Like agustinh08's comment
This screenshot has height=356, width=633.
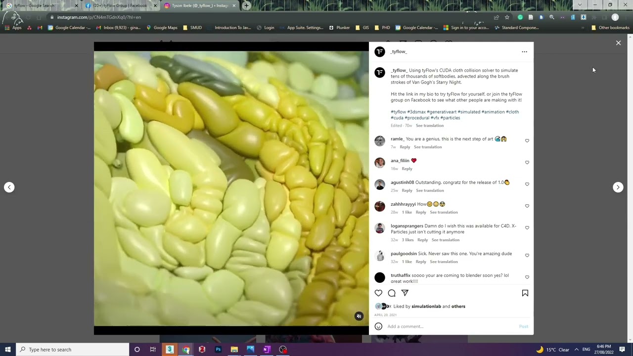527,184
